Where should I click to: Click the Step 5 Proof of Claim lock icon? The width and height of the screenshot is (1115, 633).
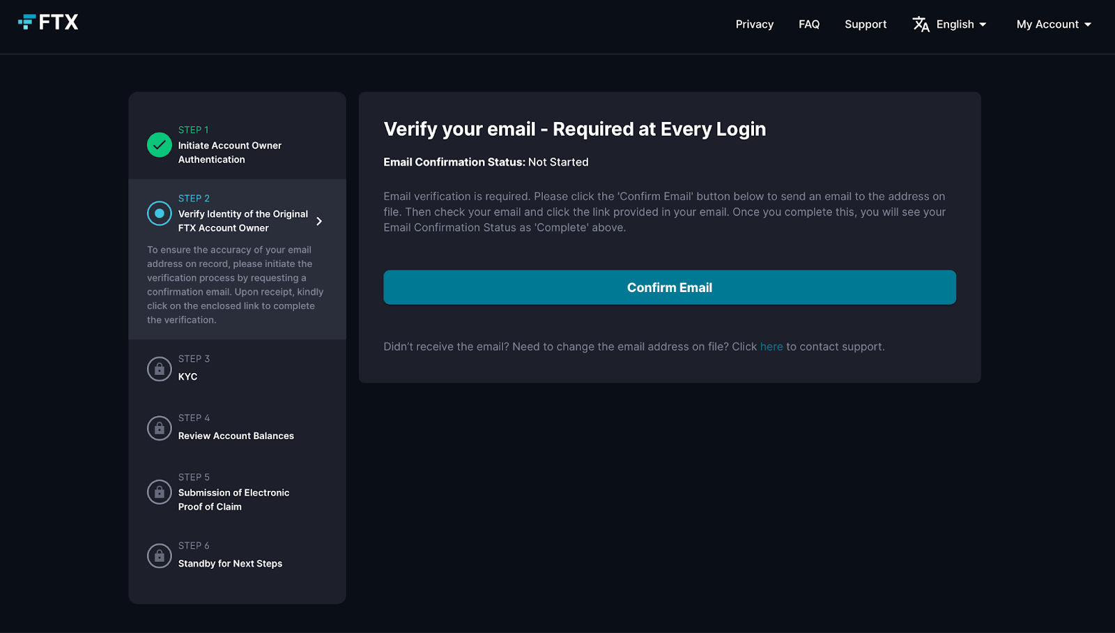click(159, 492)
